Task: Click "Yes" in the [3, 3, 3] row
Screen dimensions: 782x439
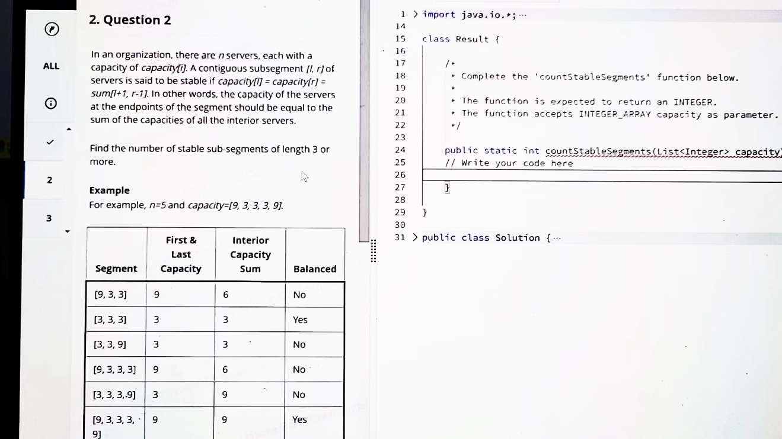Action: point(301,320)
